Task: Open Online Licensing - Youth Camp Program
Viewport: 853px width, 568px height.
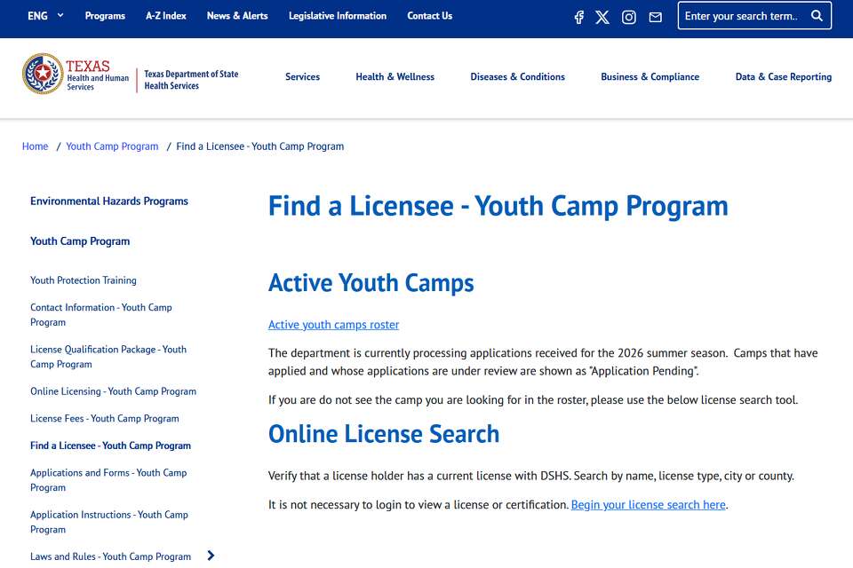Action: (x=113, y=391)
